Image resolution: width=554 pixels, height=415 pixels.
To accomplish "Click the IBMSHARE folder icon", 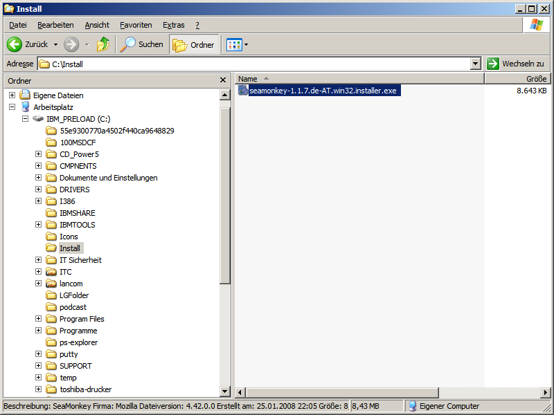I will click(x=51, y=213).
